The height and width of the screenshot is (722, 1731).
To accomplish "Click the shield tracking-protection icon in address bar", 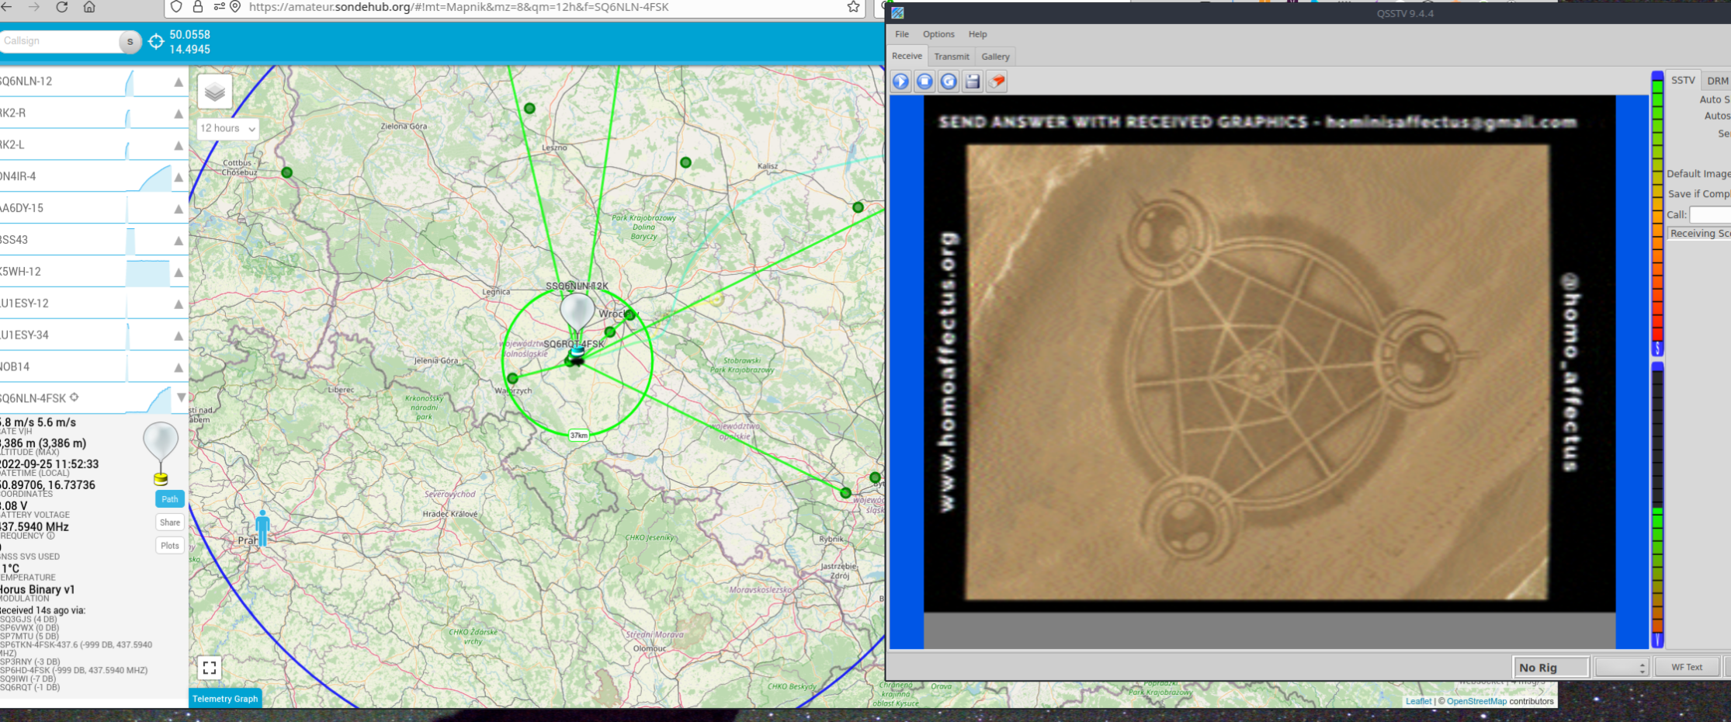I will click(x=177, y=7).
